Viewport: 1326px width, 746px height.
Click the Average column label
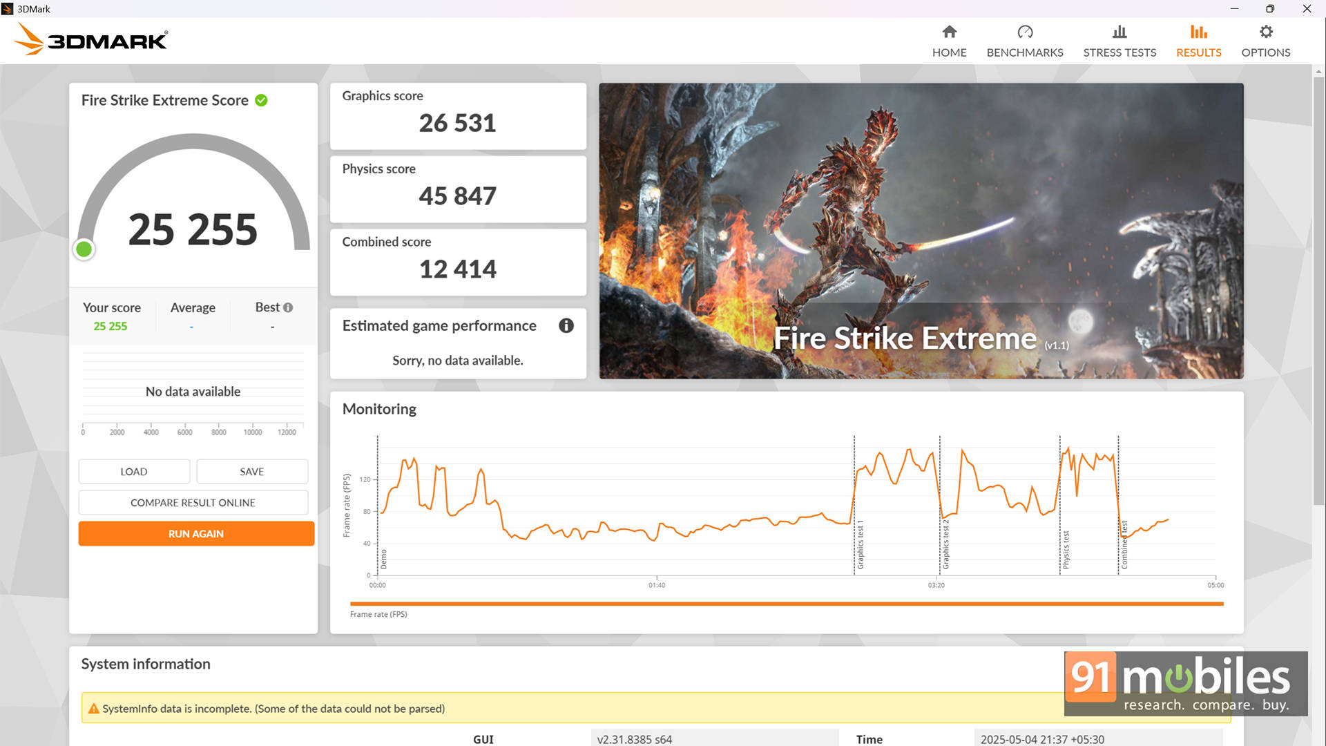click(193, 307)
